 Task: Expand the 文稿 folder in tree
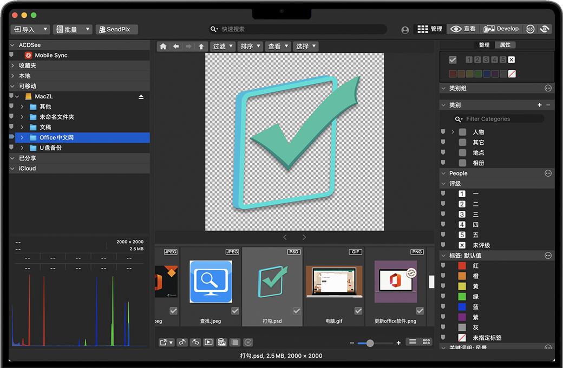click(x=22, y=128)
